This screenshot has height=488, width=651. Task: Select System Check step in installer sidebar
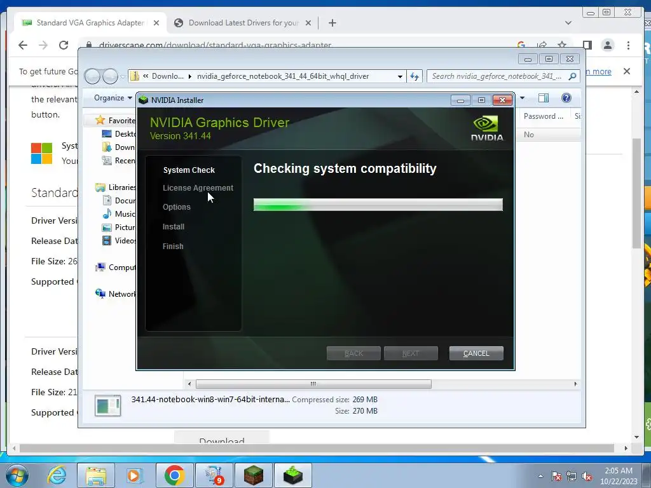tap(189, 170)
